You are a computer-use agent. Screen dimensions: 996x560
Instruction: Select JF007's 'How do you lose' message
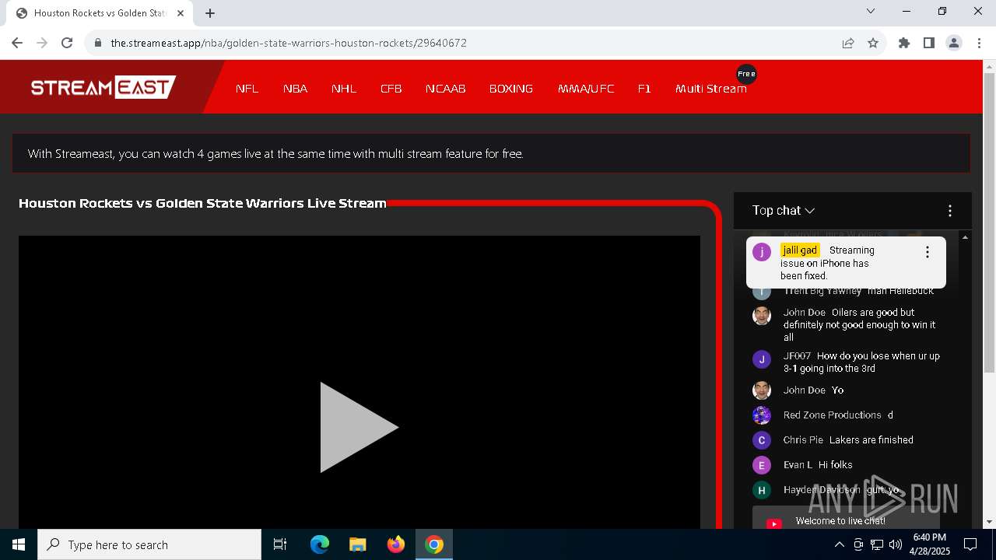click(861, 362)
